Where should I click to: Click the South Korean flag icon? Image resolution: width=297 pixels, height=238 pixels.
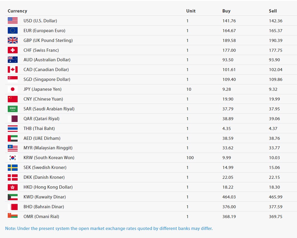pos(13,158)
